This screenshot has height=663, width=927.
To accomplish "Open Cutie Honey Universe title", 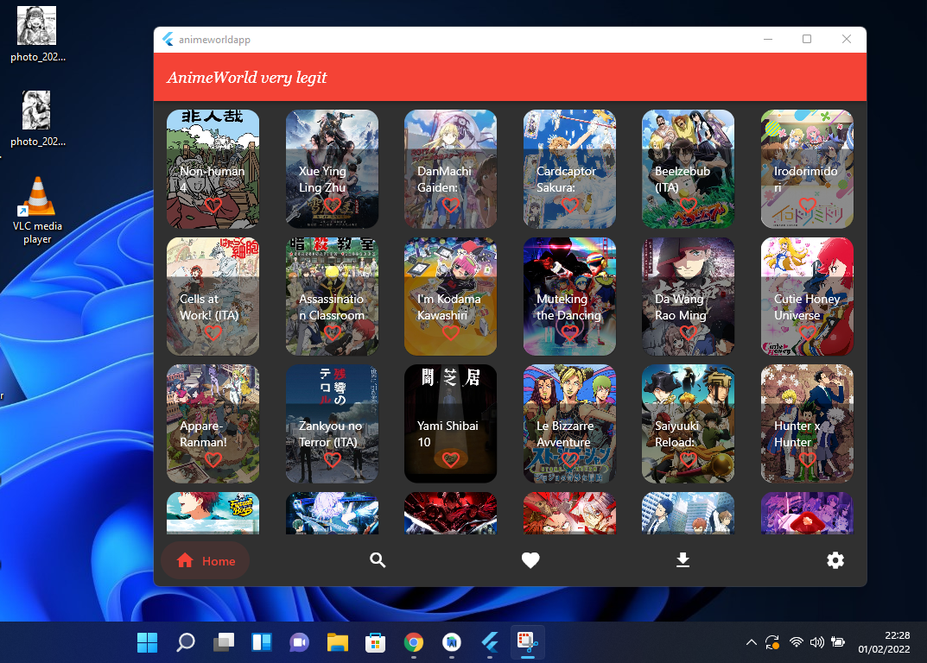I will pyautogui.click(x=807, y=306).
